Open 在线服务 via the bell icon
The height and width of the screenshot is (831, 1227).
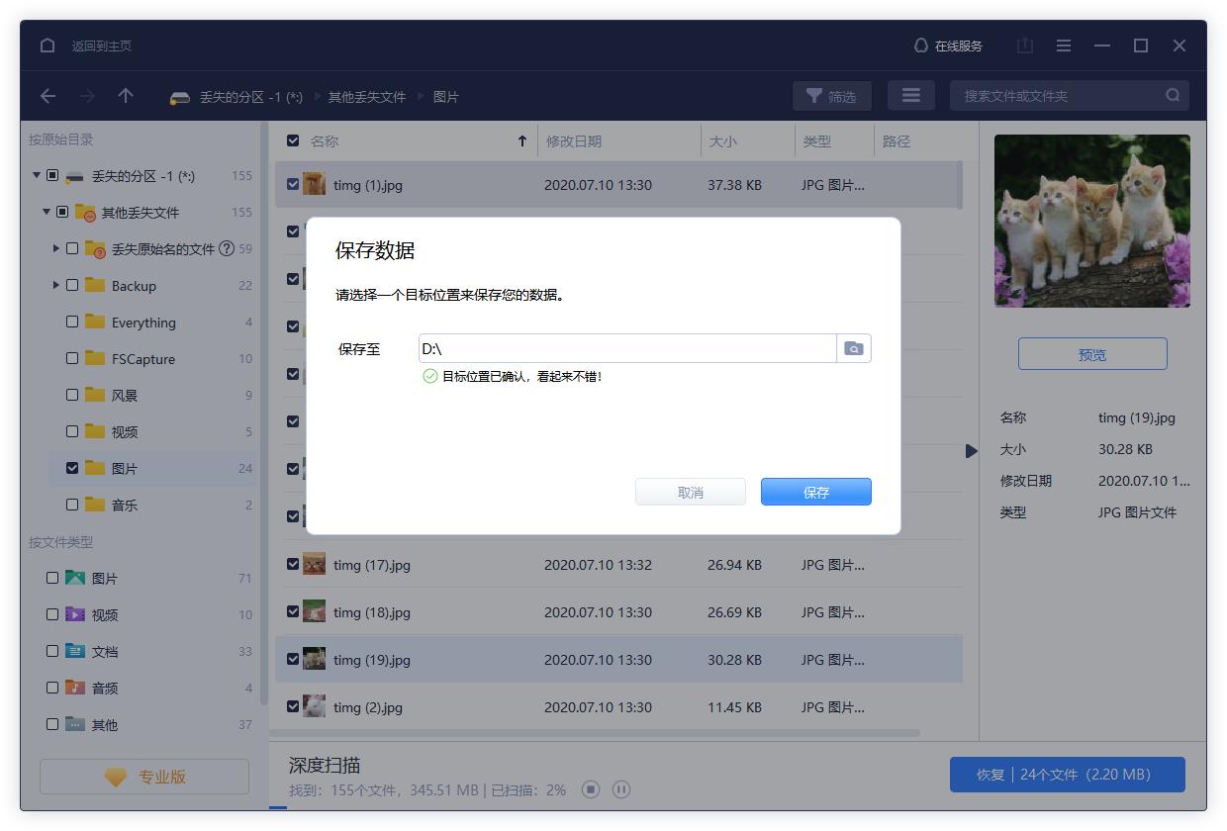[947, 46]
